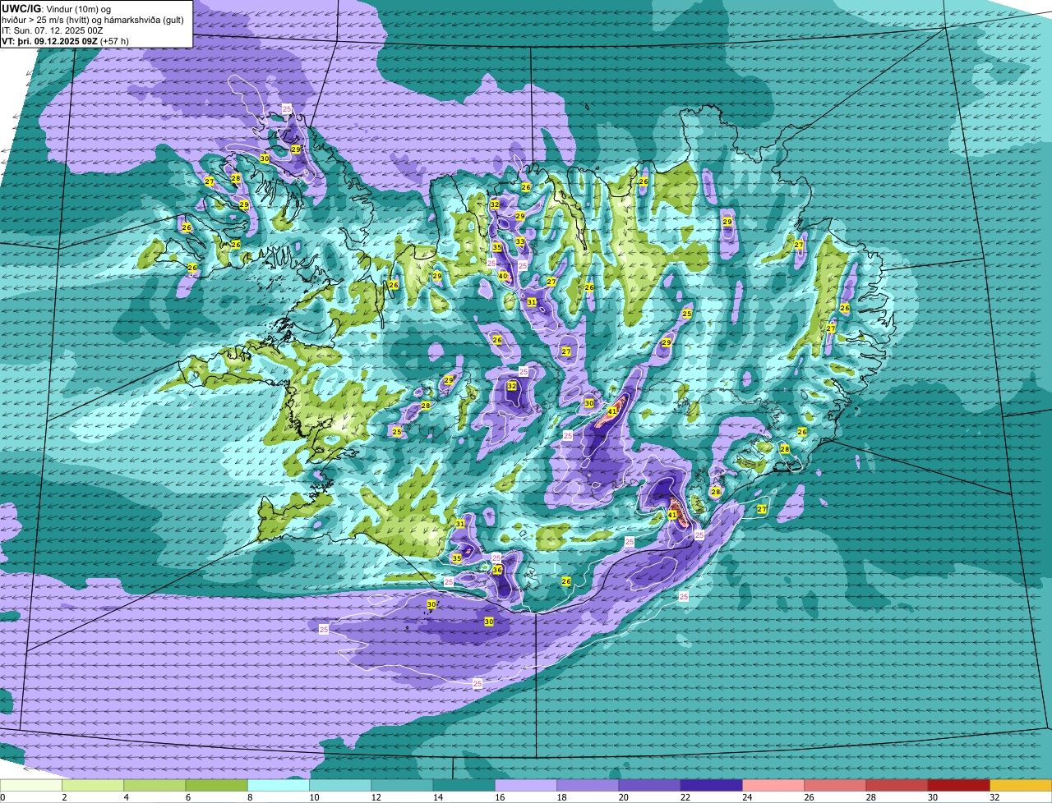Click the color bar tick label '2'

pos(62,797)
